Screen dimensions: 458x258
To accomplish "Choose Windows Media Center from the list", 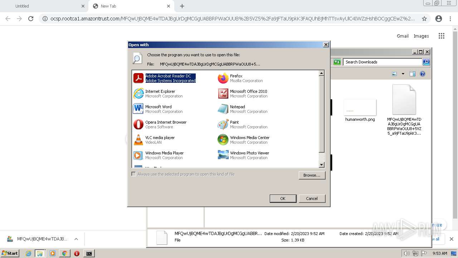I will (244, 140).
